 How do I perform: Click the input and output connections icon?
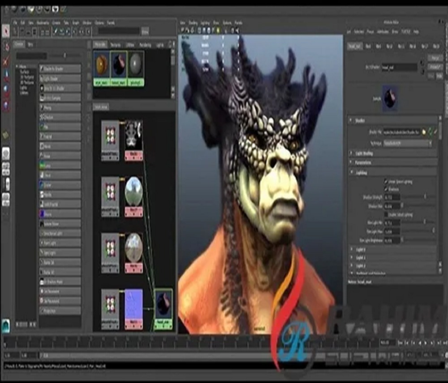[x=82, y=31]
